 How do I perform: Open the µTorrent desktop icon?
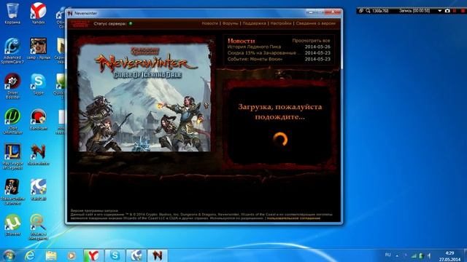click(12, 225)
